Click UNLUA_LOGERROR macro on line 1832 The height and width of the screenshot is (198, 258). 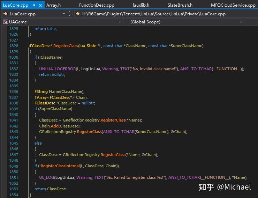point(58,69)
